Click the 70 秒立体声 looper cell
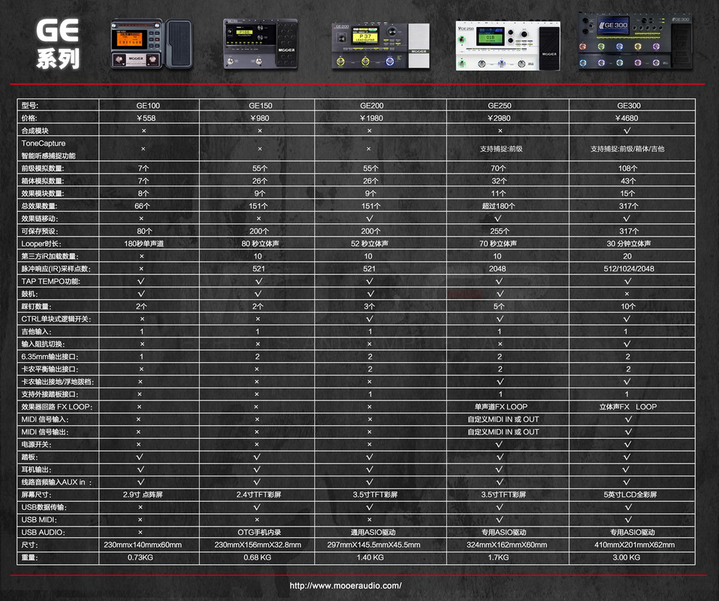This screenshot has height=601, width=719. click(498, 243)
